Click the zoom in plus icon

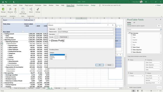tap(157, 91)
